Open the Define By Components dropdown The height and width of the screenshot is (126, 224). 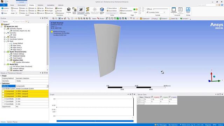(48, 86)
